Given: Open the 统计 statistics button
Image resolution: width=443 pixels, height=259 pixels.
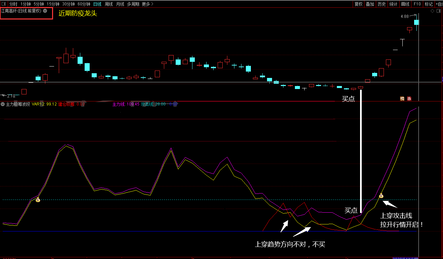Looking at the screenshot, I should (x=393, y=4).
